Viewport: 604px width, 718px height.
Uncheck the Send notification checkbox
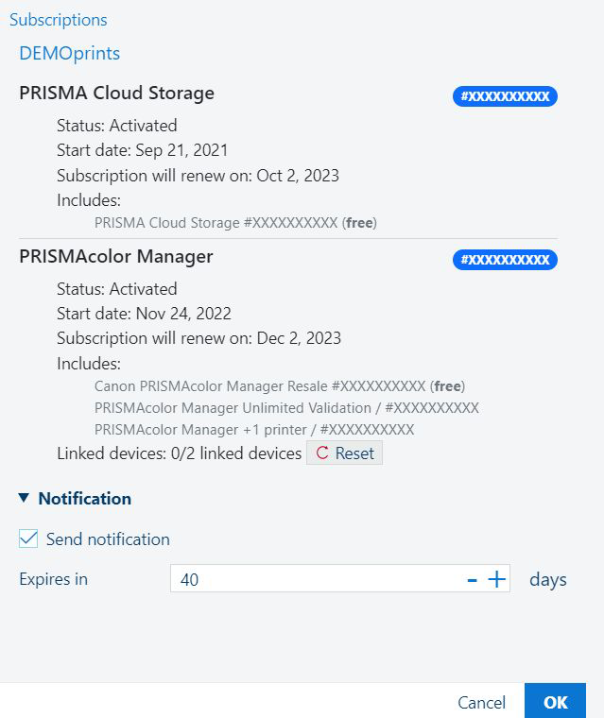28,539
